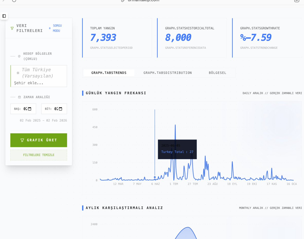Click the 2400 y-axis label on monthly chart
304x239 pixels.
[94, 224]
